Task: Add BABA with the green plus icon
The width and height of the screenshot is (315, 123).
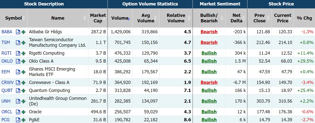Action: (23, 32)
